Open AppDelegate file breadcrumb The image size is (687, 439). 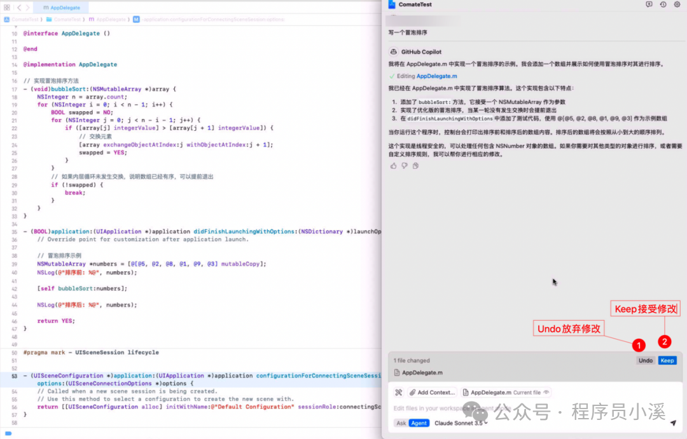(x=108, y=19)
